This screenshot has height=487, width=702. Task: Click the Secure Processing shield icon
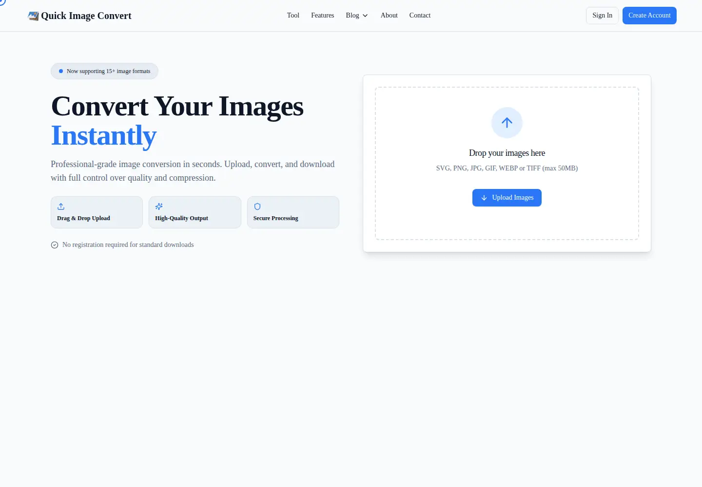[x=257, y=206]
